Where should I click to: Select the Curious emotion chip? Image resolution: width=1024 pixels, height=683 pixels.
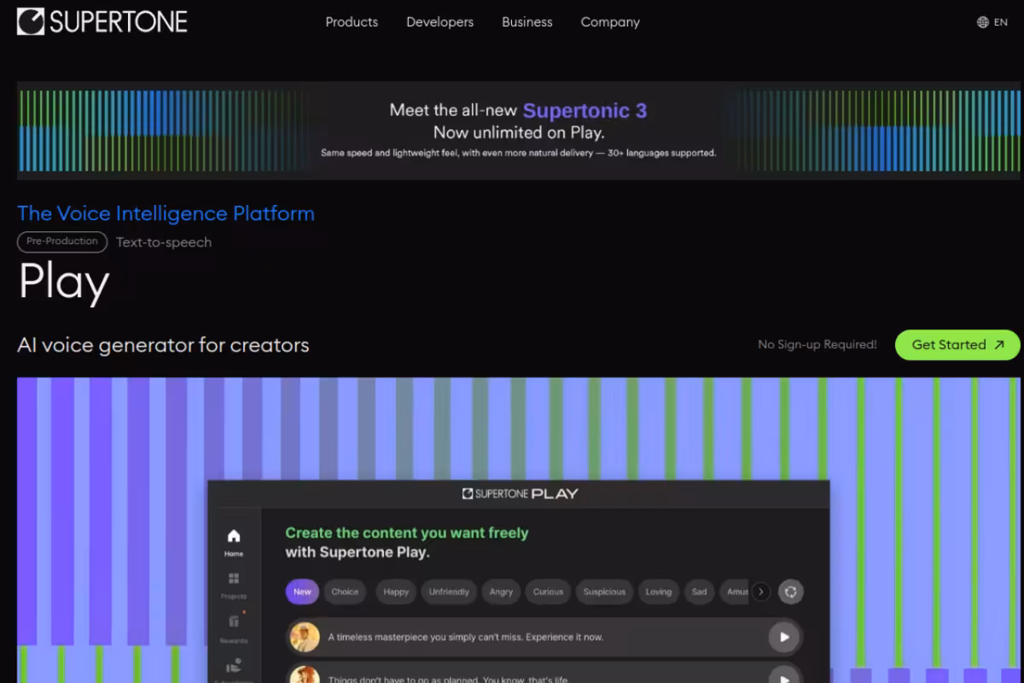point(548,592)
